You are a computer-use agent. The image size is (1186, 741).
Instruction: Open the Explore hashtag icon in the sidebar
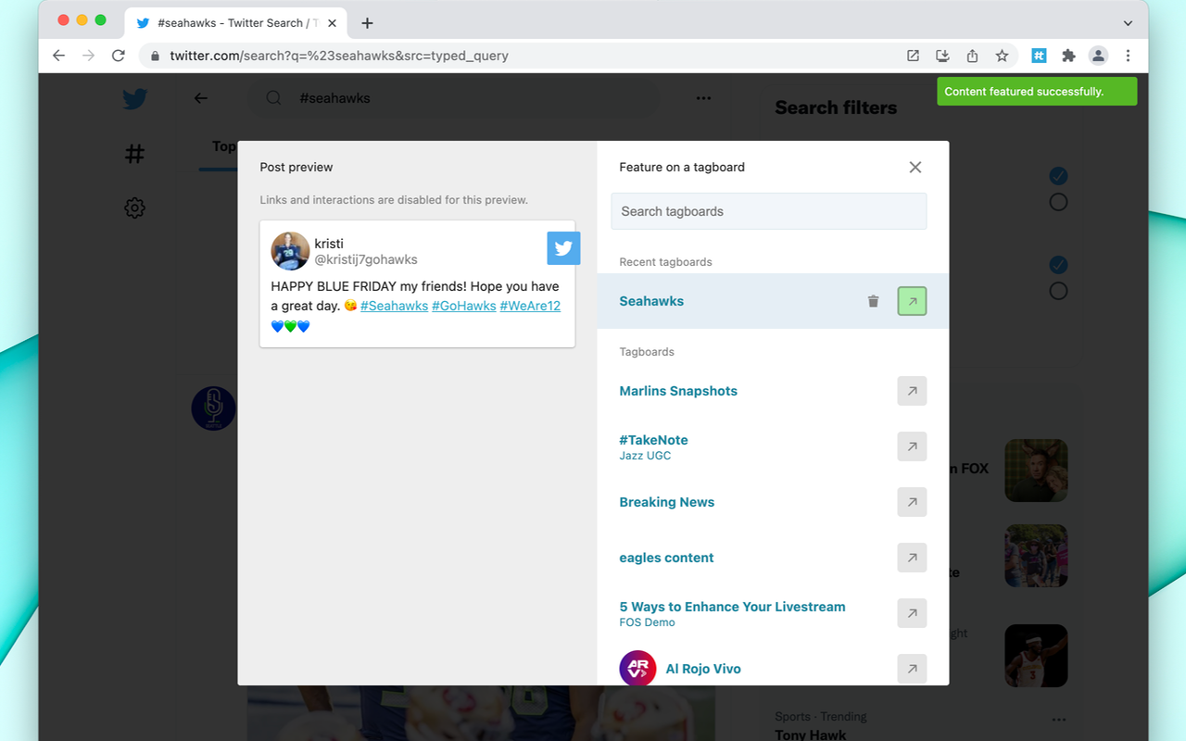tap(134, 153)
